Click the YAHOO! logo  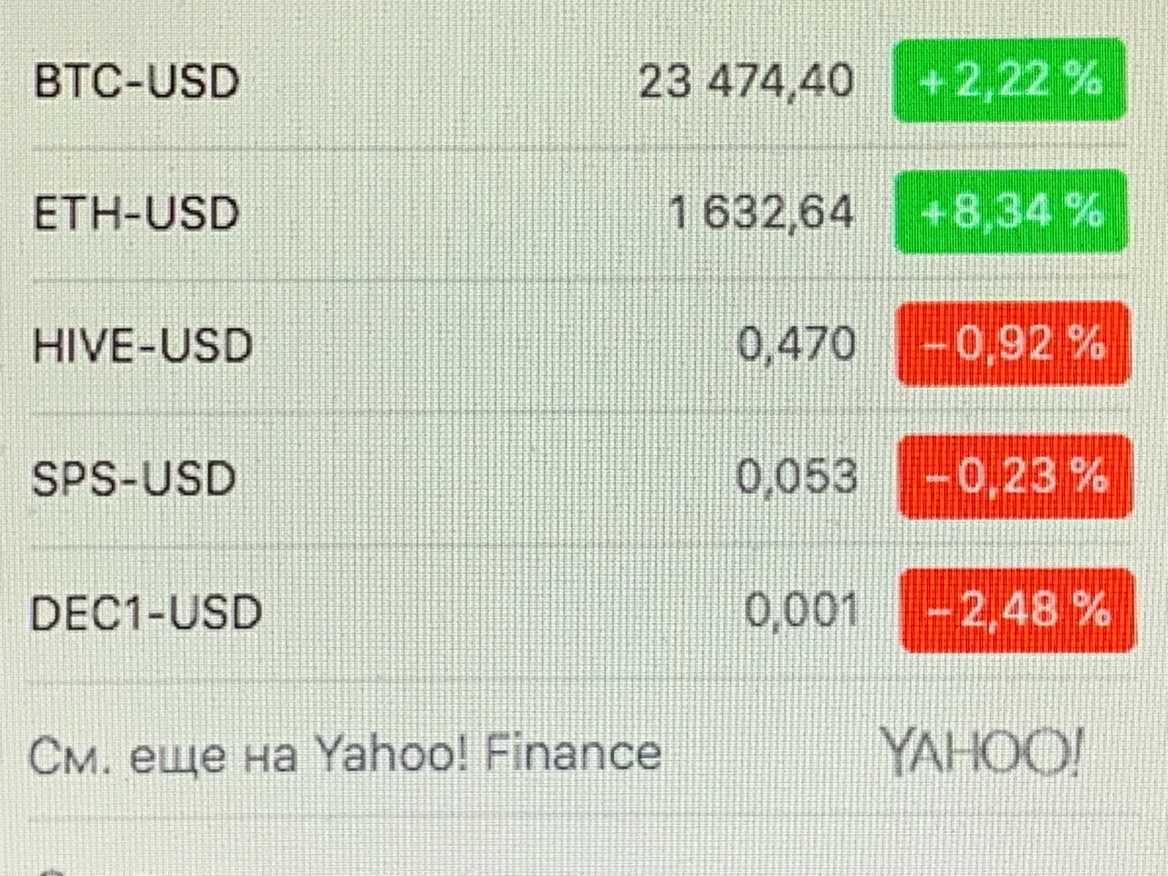tap(982, 753)
